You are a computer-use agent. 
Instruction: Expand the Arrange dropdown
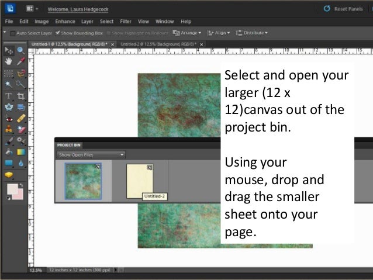point(191,33)
